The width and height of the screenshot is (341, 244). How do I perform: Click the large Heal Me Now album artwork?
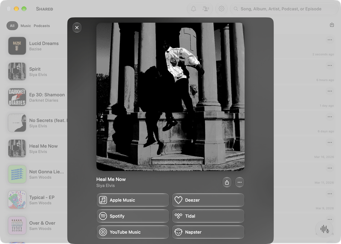(170, 97)
